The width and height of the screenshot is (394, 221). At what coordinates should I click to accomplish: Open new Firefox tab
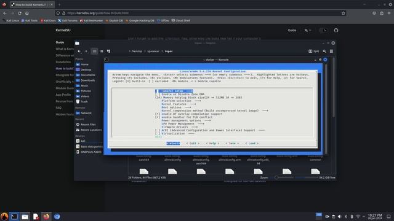59,4
